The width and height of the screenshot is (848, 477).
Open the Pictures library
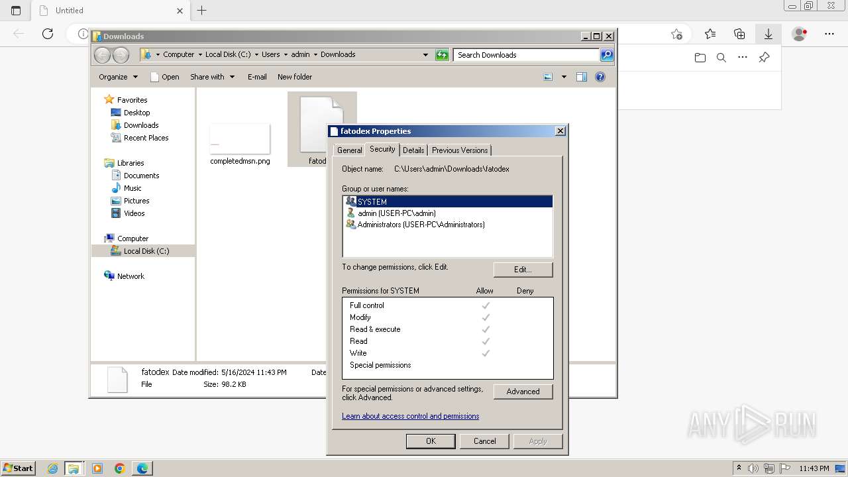point(136,201)
